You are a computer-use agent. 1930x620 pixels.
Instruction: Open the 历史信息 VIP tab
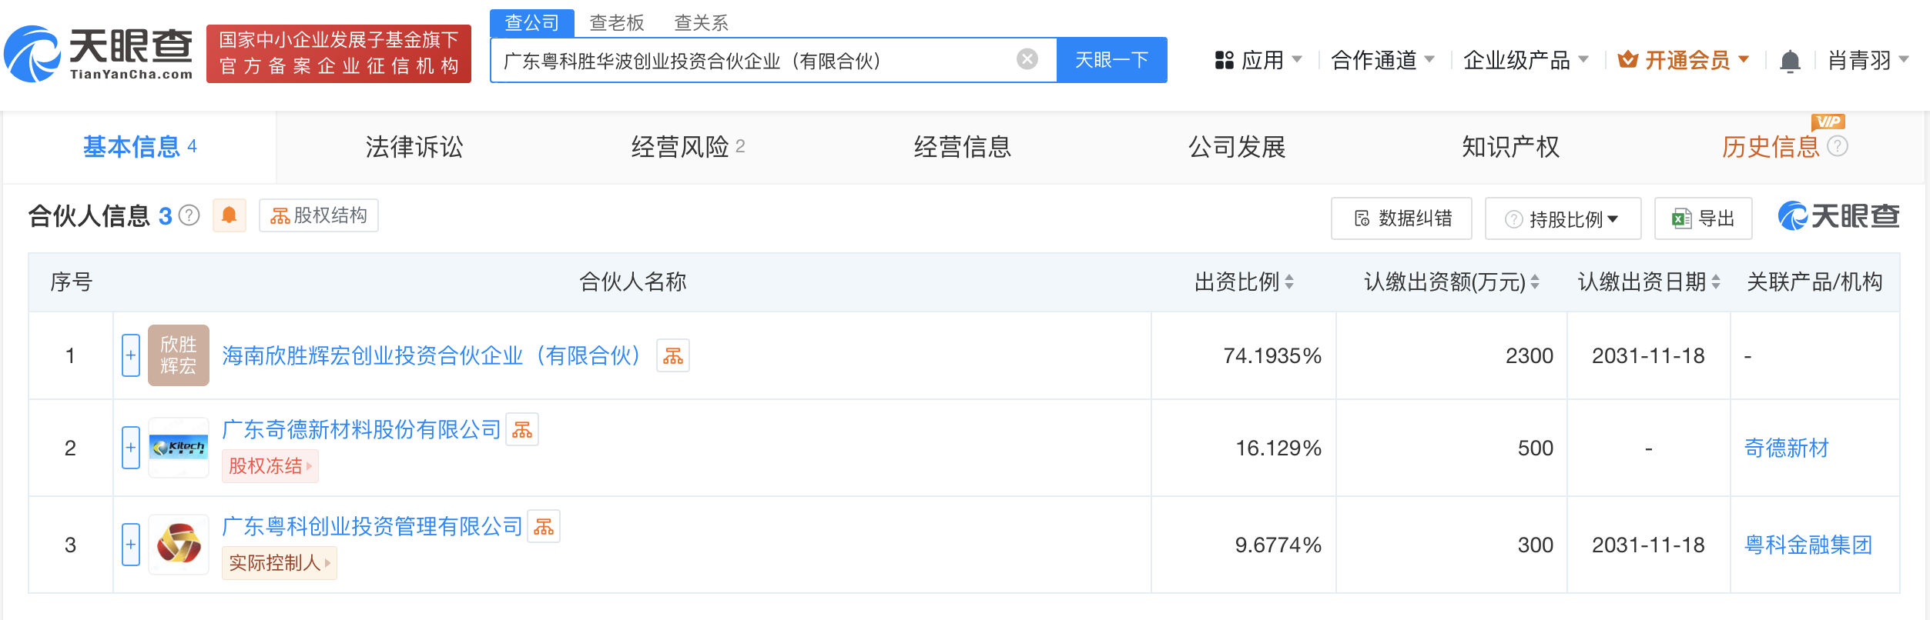(x=1770, y=147)
